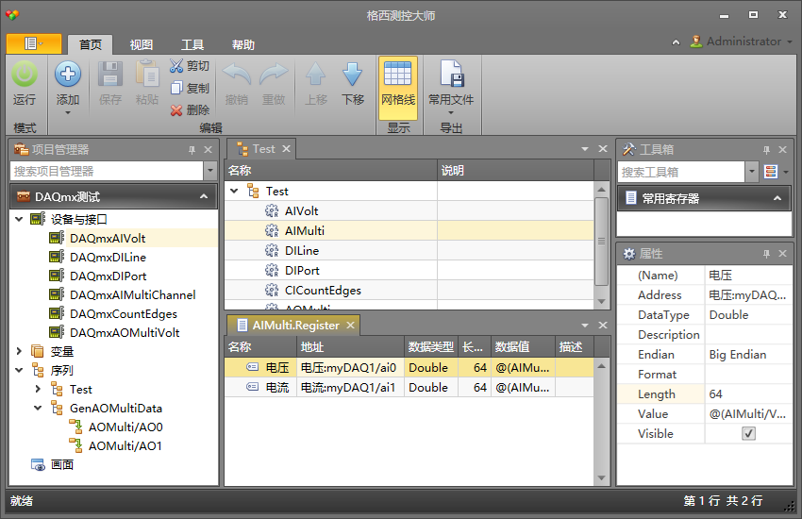Collapse the 常用寄存器 toolbox group
This screenshot has height=519, width=802.
[777, 198]
